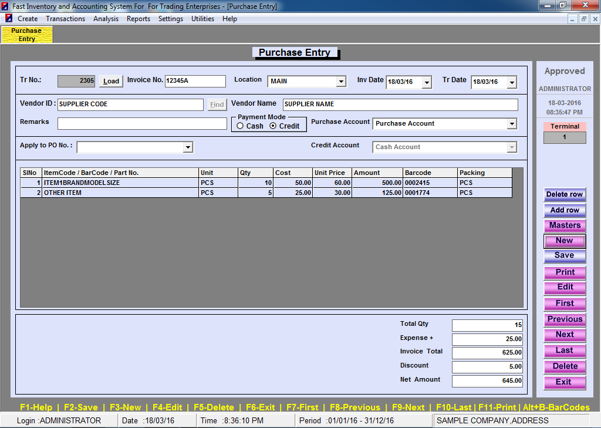The image size is (601, 428).
Task: Switch to the Purchase Entry tab
Action: coord(27,35)
